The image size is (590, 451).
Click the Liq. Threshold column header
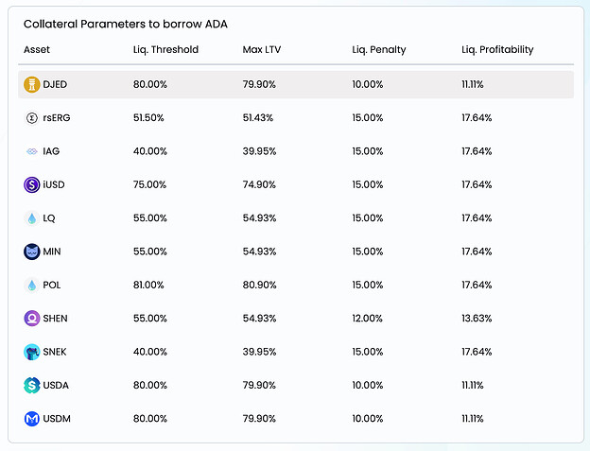[165, 49]
